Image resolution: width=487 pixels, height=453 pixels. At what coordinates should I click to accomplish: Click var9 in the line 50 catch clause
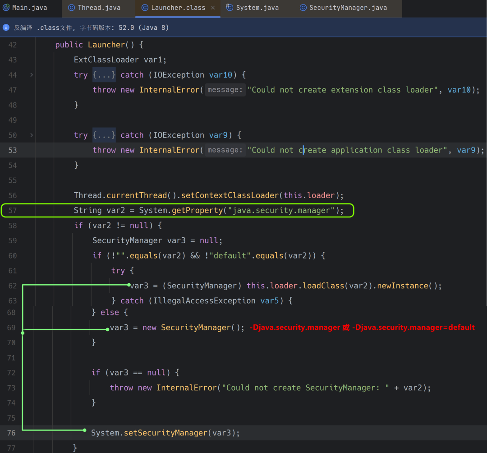tap(218, 135)
